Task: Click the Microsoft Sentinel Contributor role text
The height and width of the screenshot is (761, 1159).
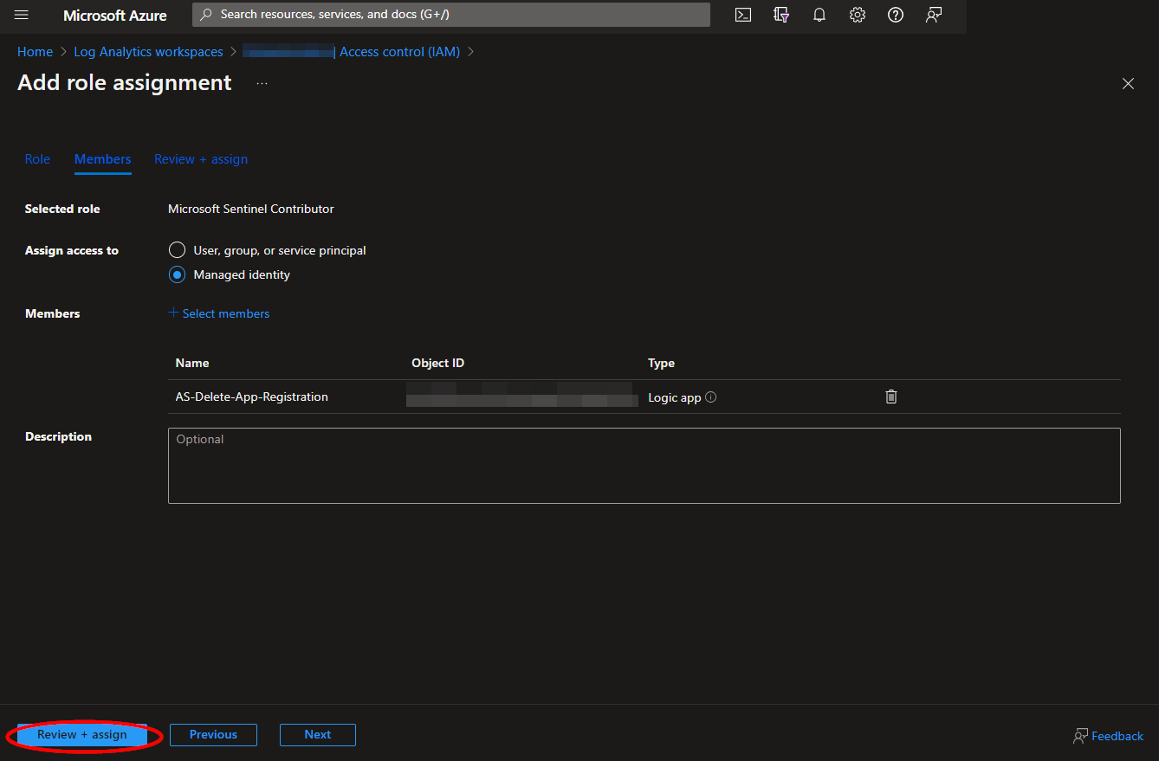Action: 251,209
